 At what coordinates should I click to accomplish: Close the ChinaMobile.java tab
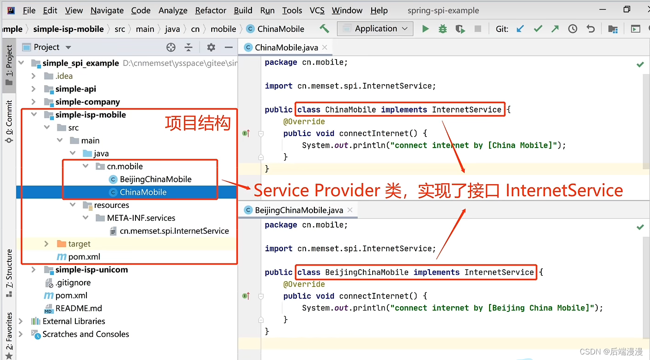coord(325,47)
